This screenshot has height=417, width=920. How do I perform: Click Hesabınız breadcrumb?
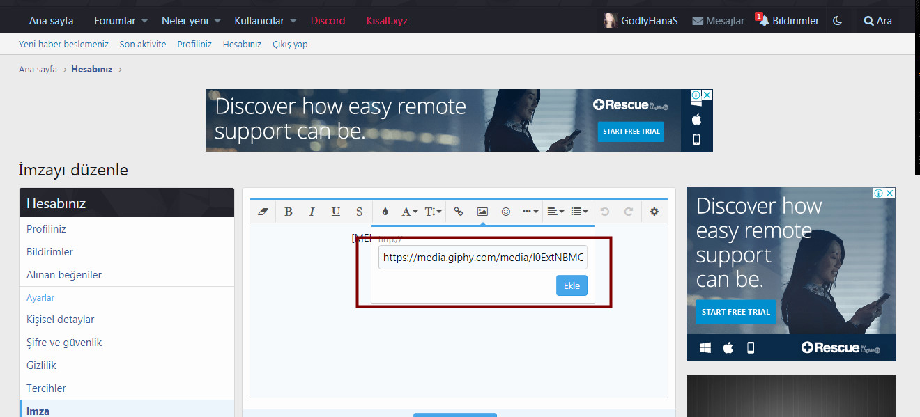point(91,70)
